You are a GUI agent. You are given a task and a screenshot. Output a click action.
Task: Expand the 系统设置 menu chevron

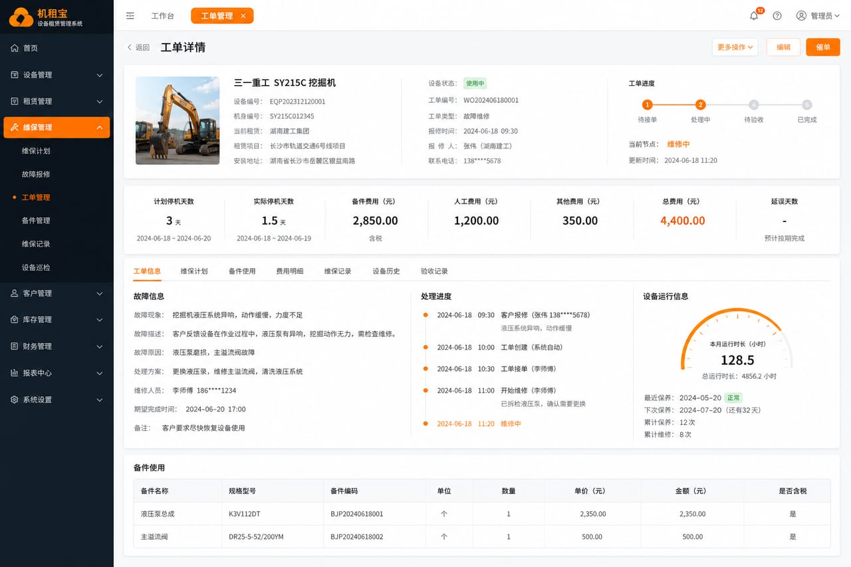100,400
